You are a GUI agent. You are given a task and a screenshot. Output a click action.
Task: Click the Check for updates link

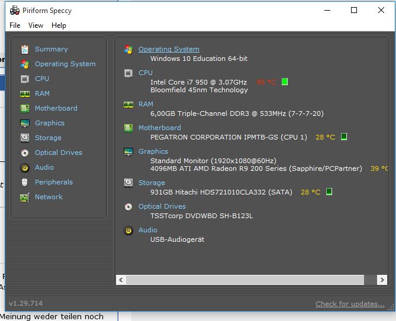(350, 304)
